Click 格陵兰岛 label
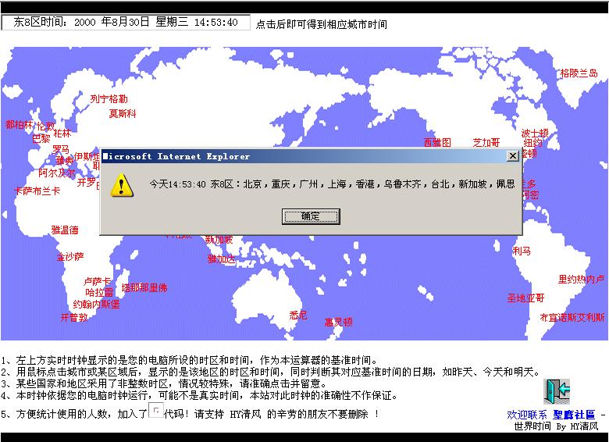 pos(579,73)
